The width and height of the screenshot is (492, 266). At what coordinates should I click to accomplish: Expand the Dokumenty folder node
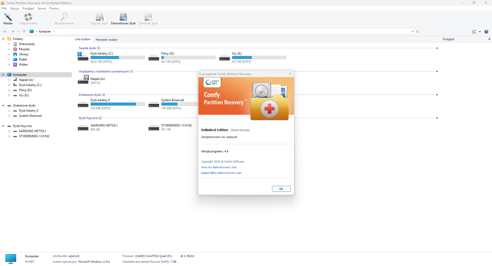[9, 44]
